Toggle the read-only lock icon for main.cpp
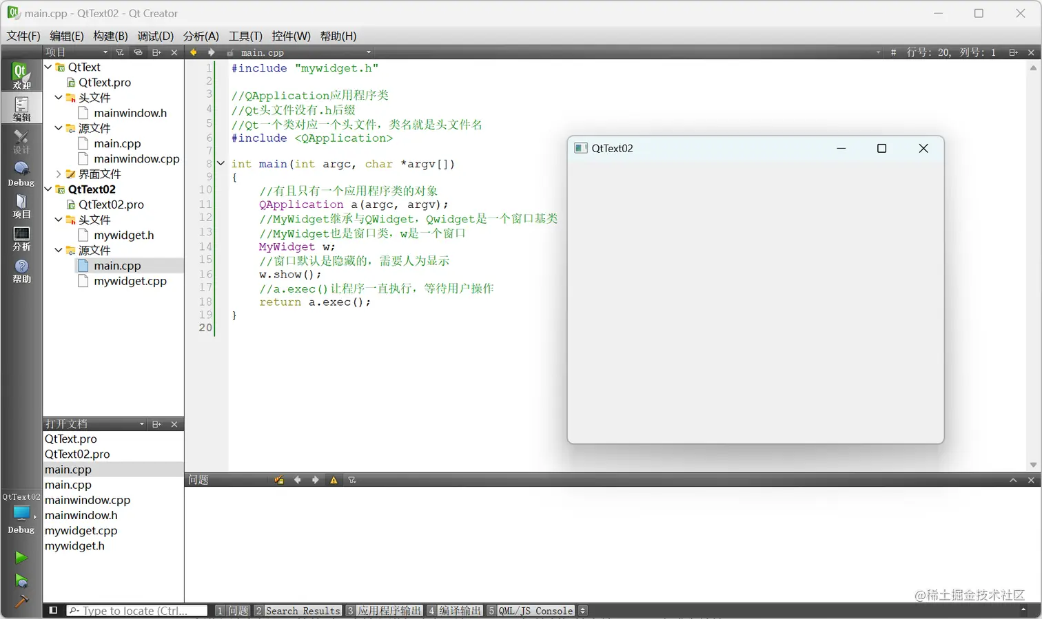The width and height of the screenshot is (1042, 619). [x=230, y=53]
